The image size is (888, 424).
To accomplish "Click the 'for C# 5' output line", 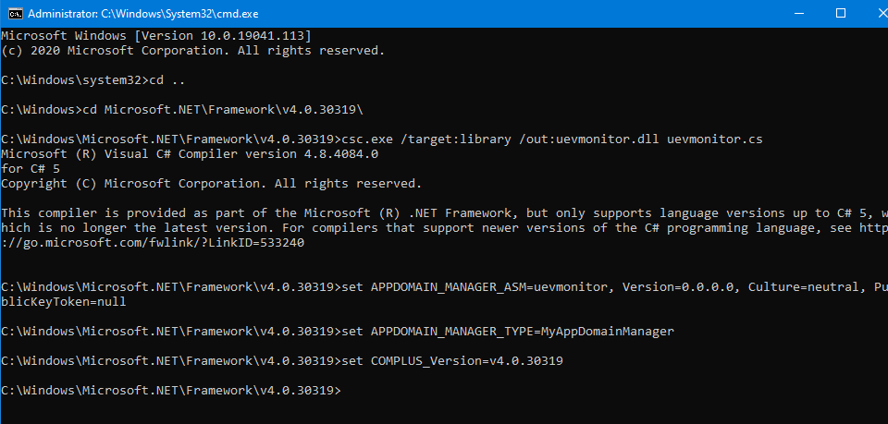I will tap(31, 169).
